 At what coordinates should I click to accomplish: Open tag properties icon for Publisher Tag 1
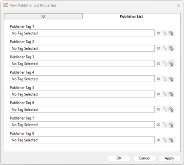(x=171, y=33)
